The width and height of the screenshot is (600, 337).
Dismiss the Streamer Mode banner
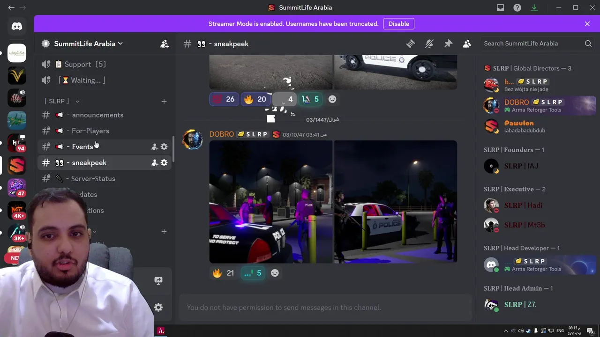[587, 24]
